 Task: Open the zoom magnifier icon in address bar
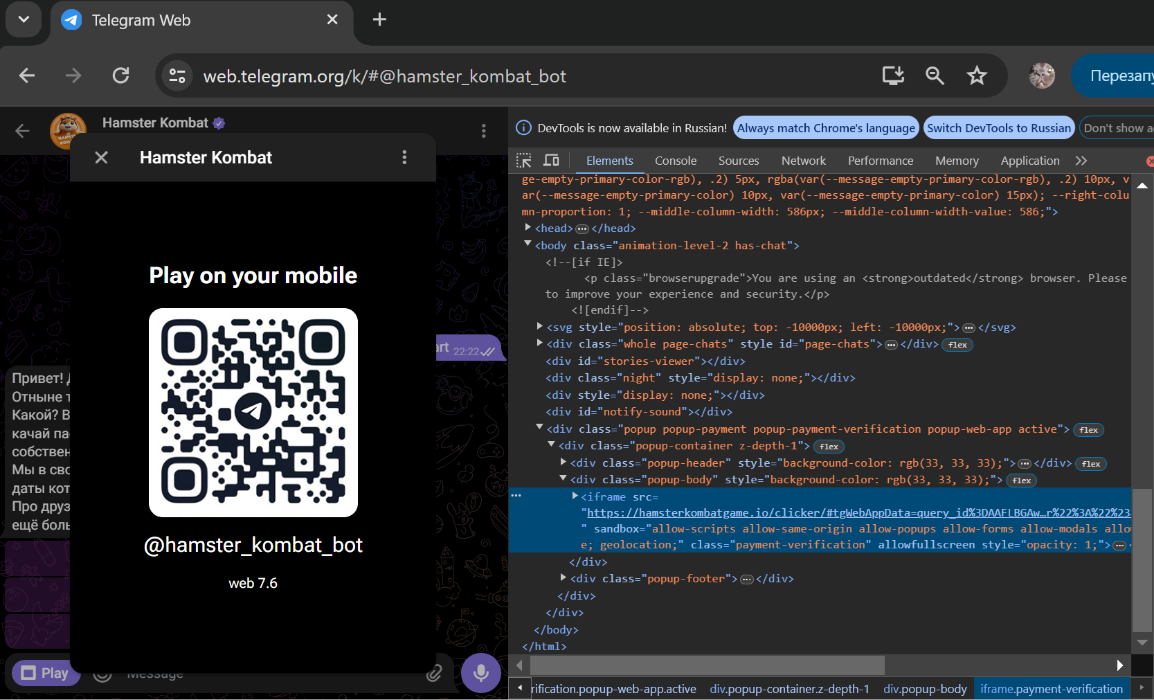tap(935, 75)
